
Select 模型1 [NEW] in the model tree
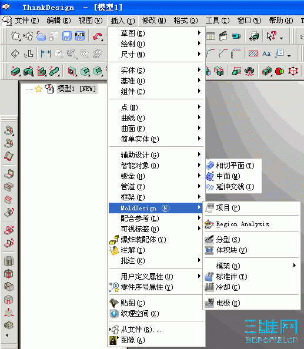tap(76, 89)
